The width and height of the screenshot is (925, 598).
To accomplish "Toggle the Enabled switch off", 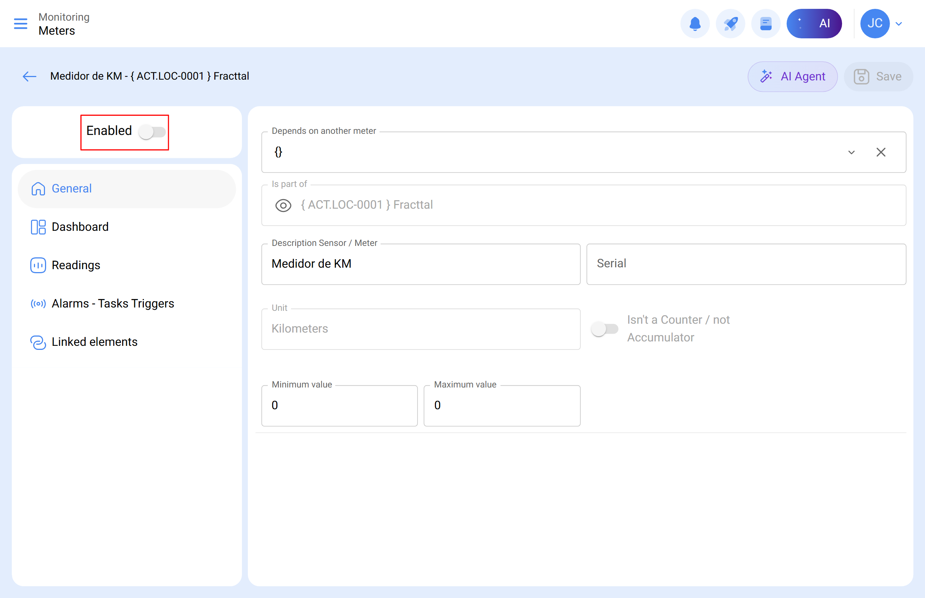I will click(x=152, y=132).
